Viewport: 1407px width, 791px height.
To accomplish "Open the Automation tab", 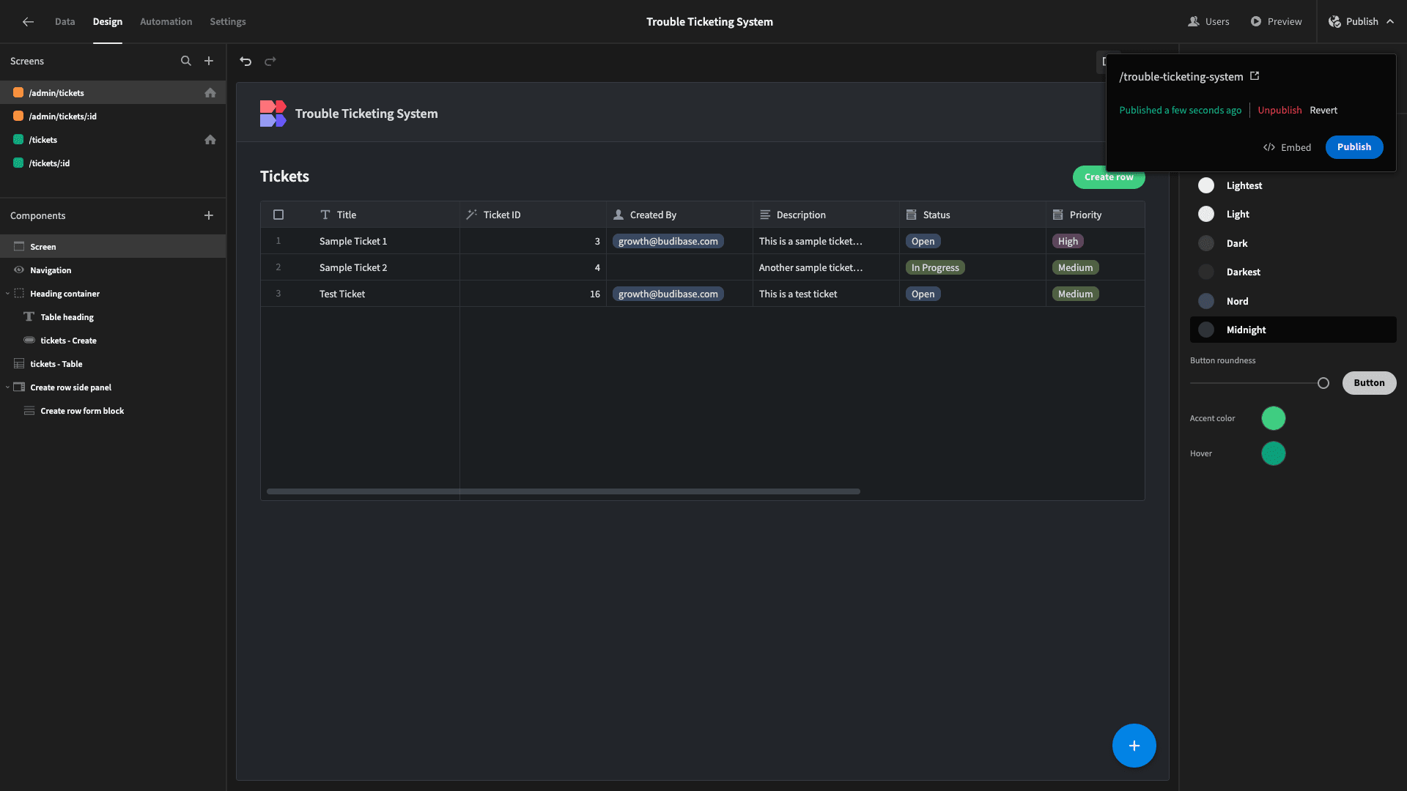I will tap(166, 22).
